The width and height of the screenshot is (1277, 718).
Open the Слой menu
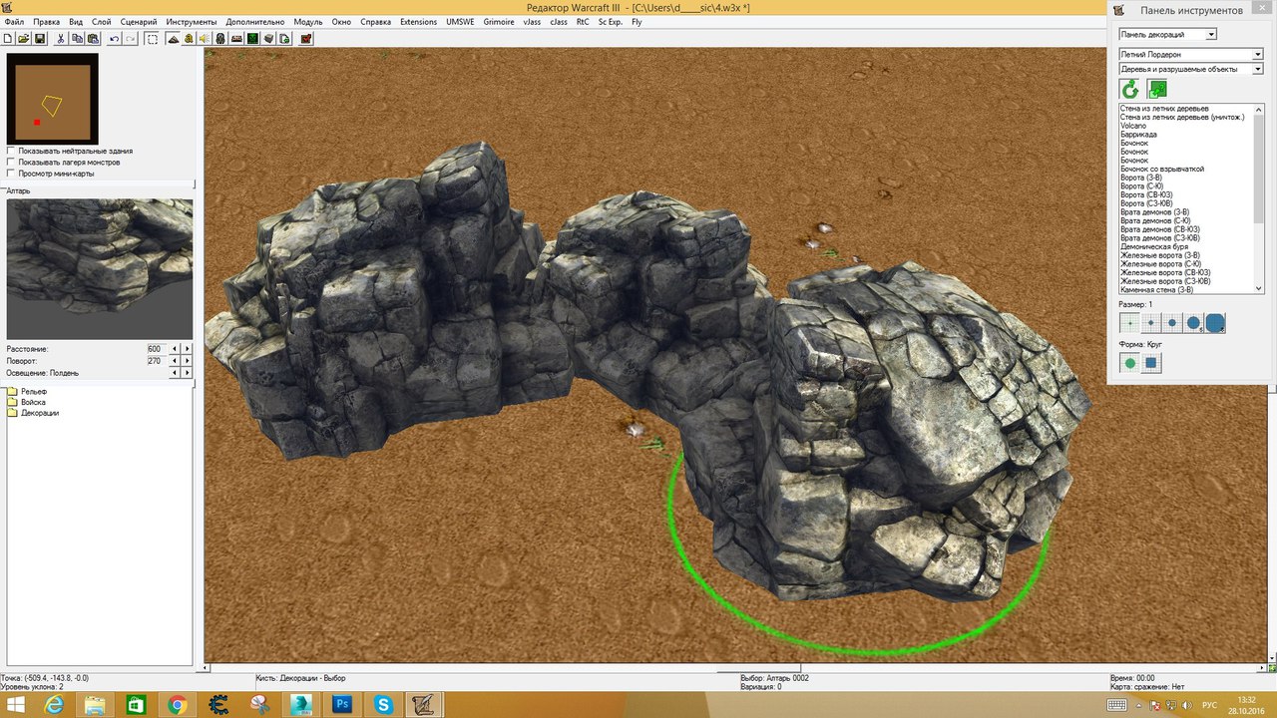pos(102,22)
